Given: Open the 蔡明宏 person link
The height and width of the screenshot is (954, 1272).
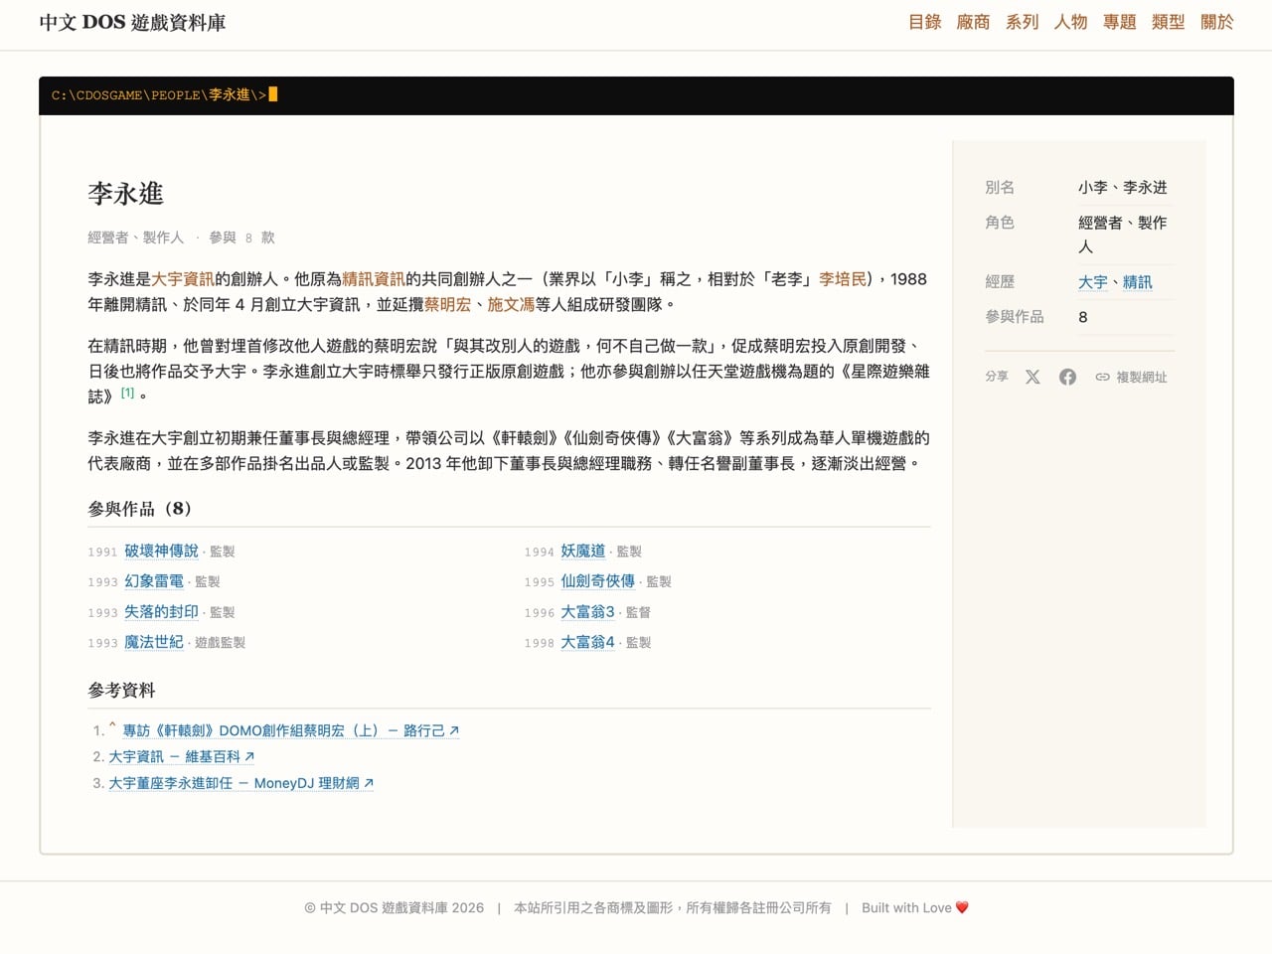Looking at the screenshot, I should pyautogui.click(x=448, y=305).
